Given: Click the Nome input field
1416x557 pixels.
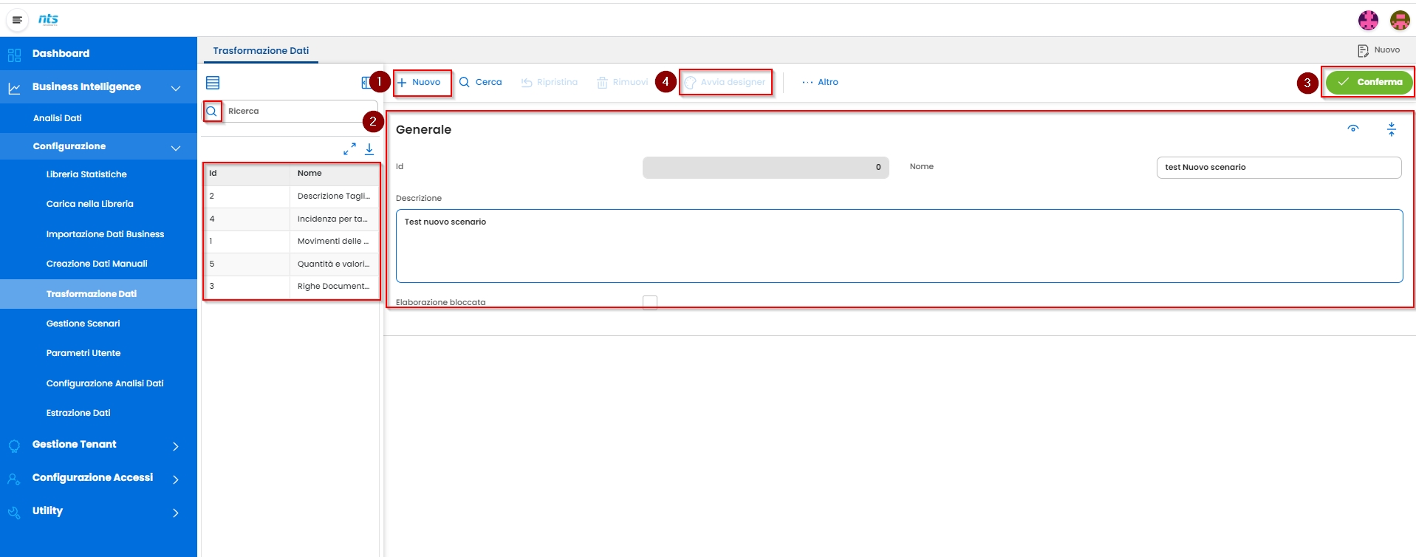Looking at the screenshot, I should (1279, 168).
